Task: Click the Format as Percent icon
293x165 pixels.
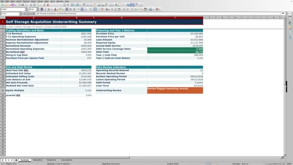Action: coord(112,9)
